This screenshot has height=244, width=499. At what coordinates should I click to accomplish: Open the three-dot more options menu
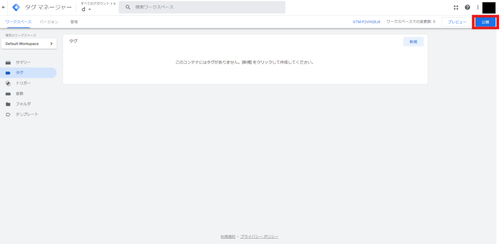478,7
